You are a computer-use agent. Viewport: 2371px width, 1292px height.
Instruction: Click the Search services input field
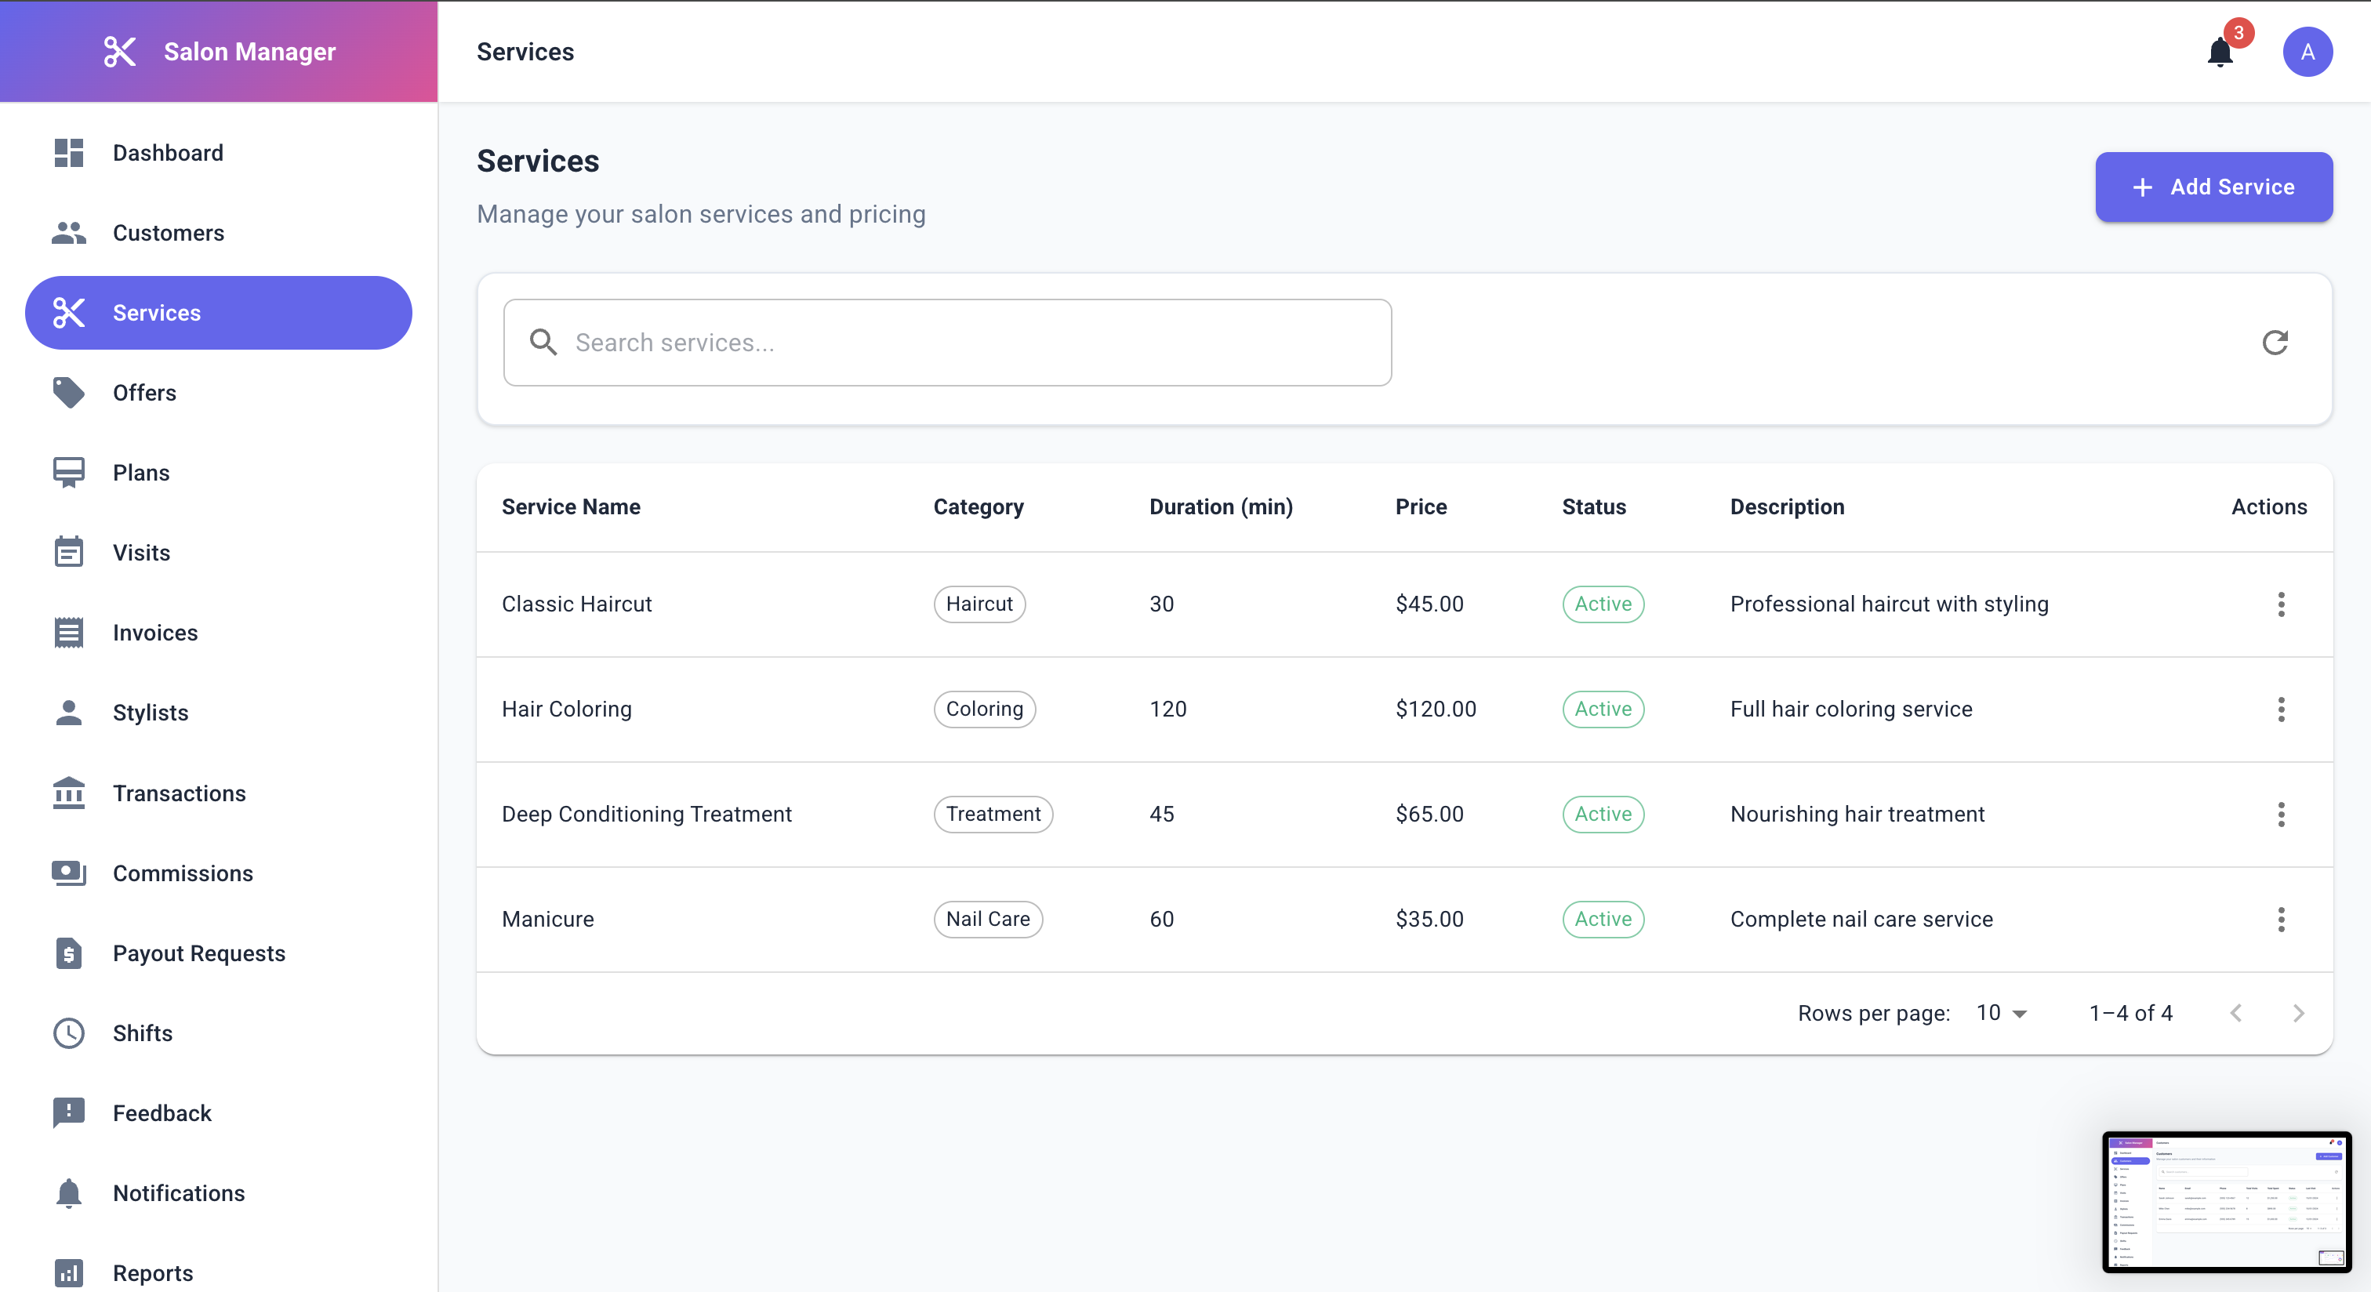click(x=947, y=343)
